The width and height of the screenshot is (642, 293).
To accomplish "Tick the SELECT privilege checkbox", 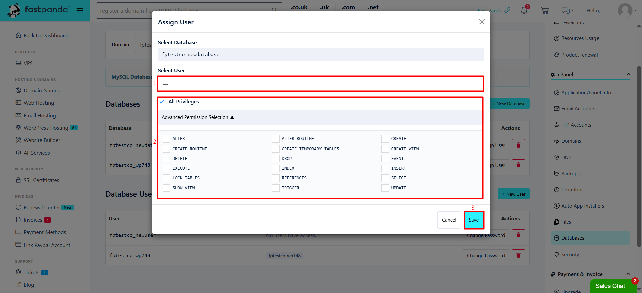I will click(x=385, y=178).
